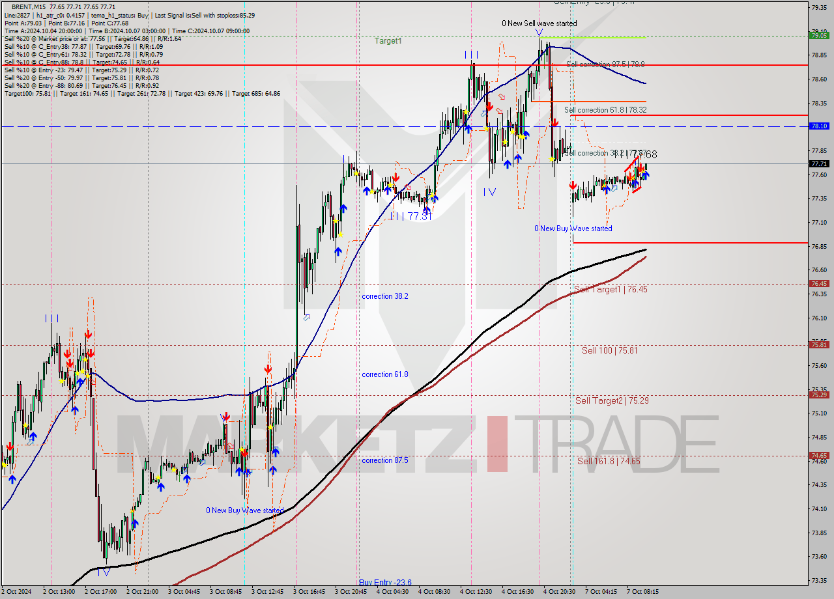Click the blue 'correction 61.8' label
This screenshot has width=834, height=599.
pos(385,374)
